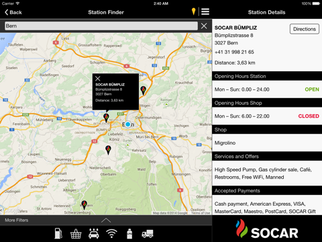The image size is (322, 242).
Task: Click the 3027 Bern postal code line
Action: click(x=226, y=43)
